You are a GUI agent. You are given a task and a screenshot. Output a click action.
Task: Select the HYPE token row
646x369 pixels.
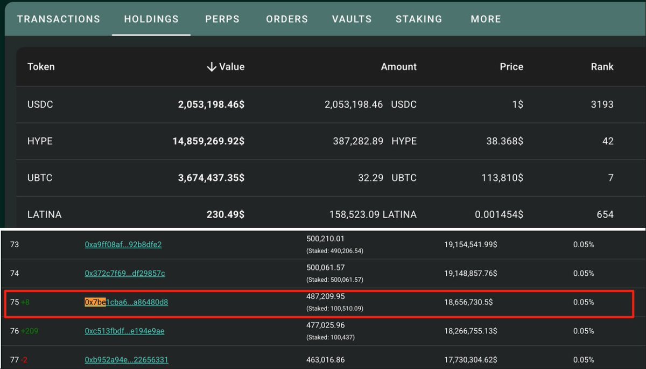331,141
